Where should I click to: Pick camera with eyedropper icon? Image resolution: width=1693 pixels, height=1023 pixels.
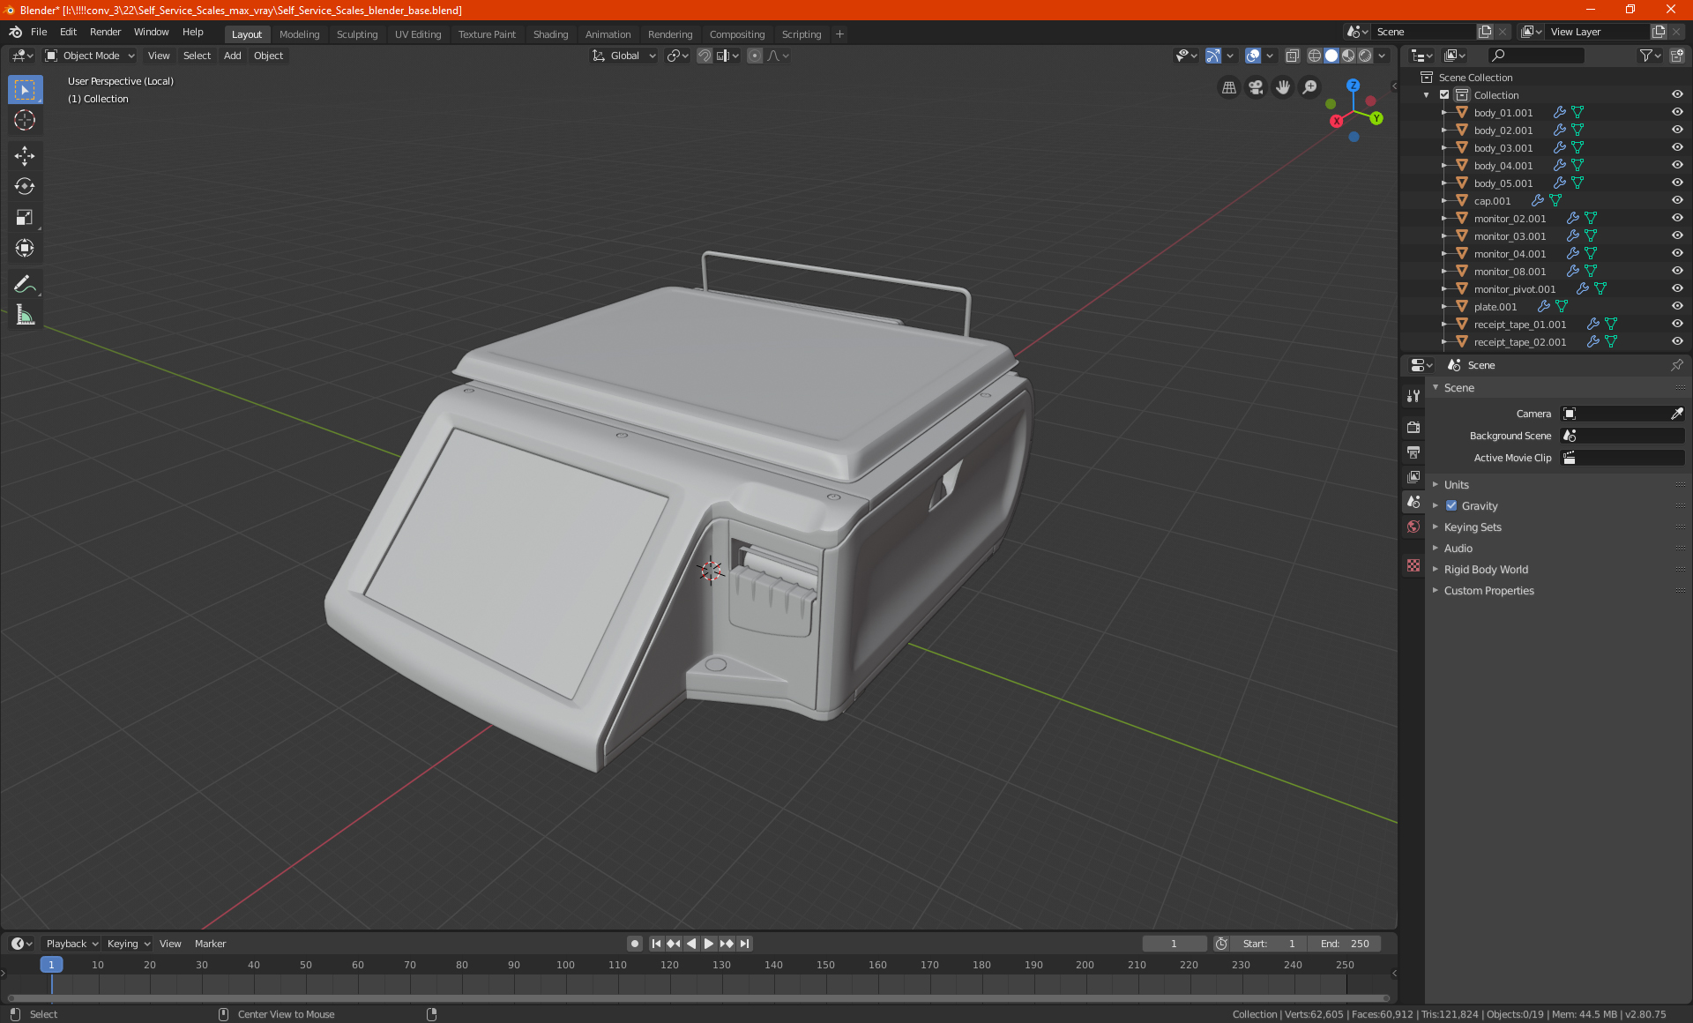click(1676, 414)
